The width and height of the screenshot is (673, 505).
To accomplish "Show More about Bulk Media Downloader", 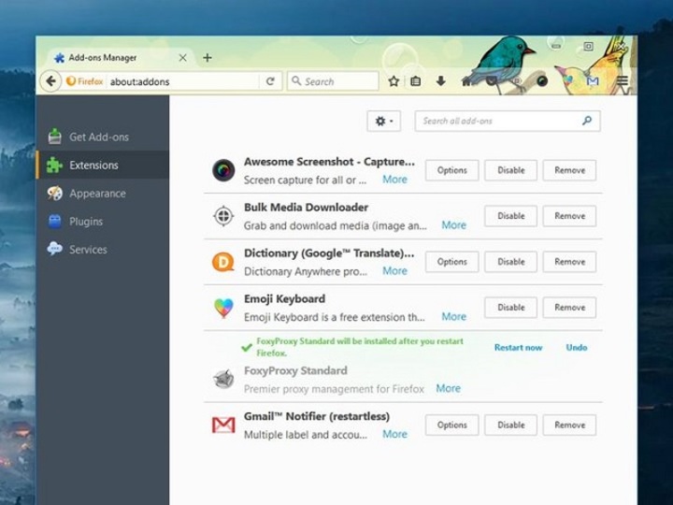I will click(454, 225).
